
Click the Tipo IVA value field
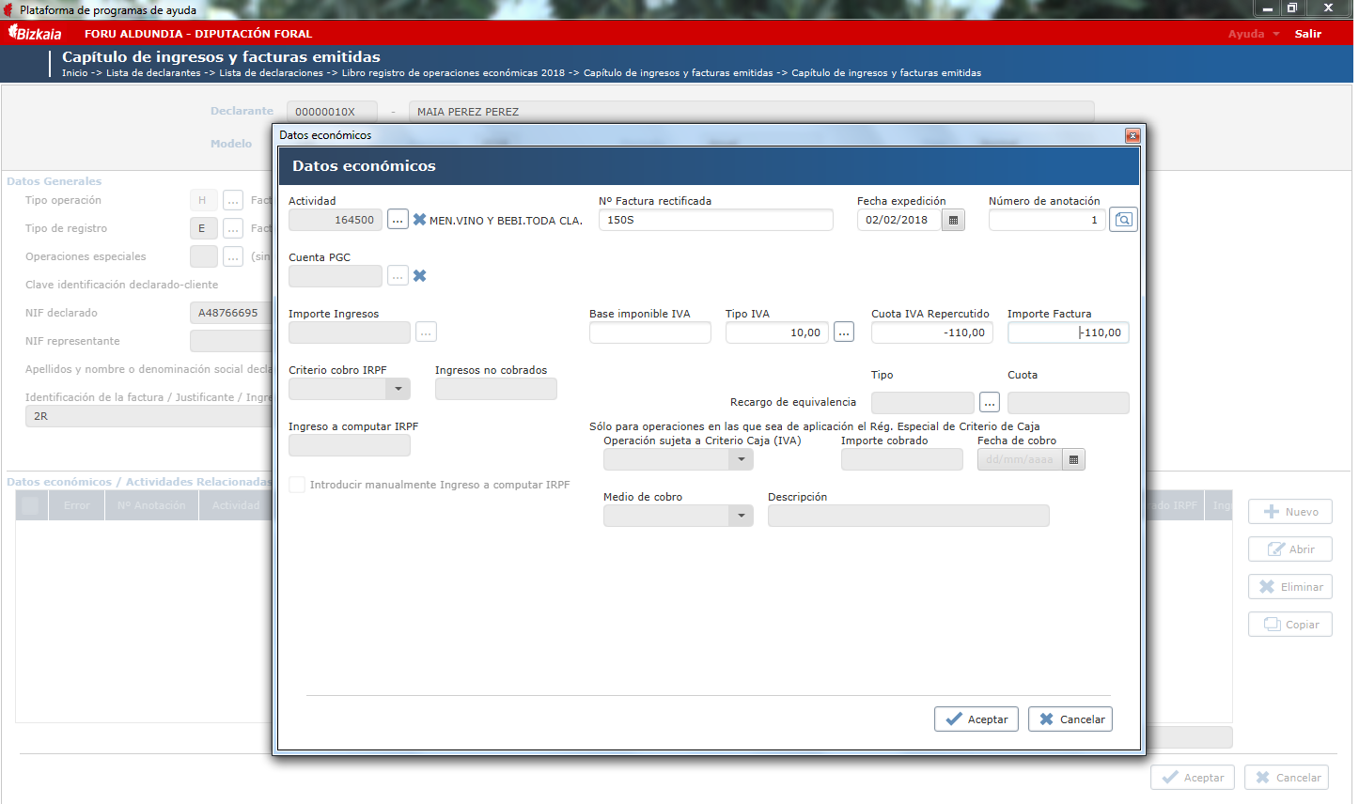(x=777, y=332)
